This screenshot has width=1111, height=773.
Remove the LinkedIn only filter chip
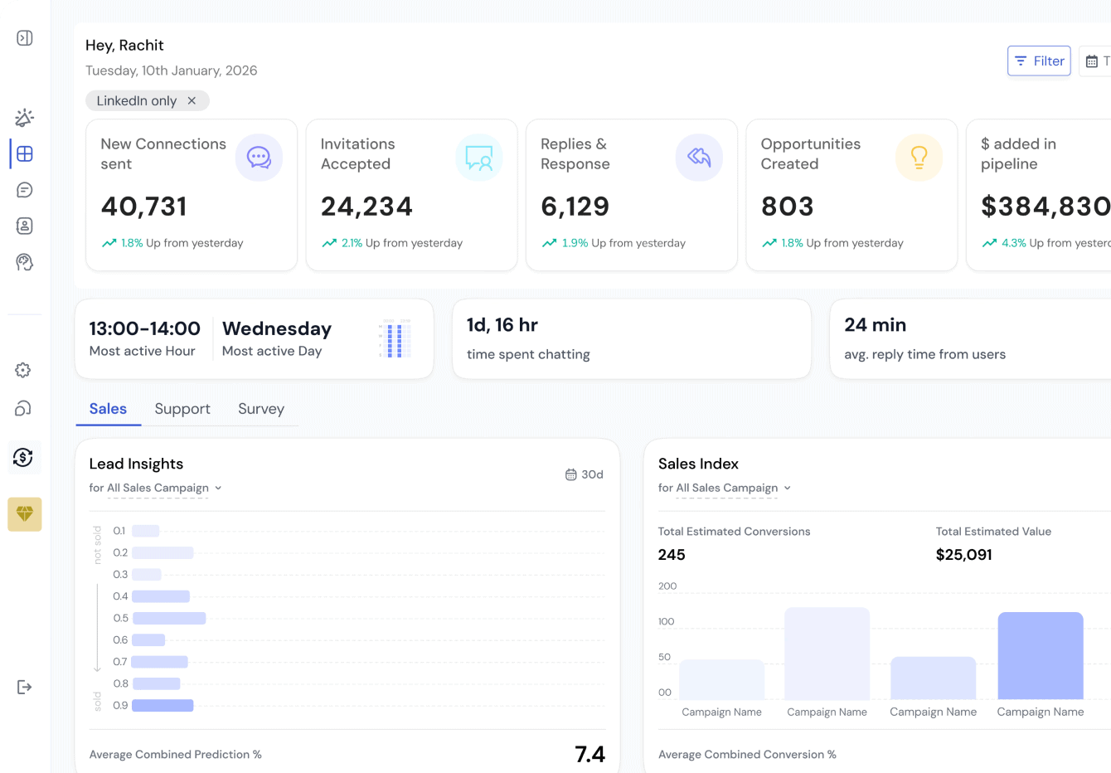[x=192, y=100]
